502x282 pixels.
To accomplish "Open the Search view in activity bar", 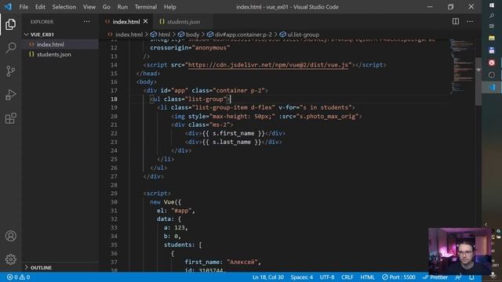I will [x=10, y=48].
